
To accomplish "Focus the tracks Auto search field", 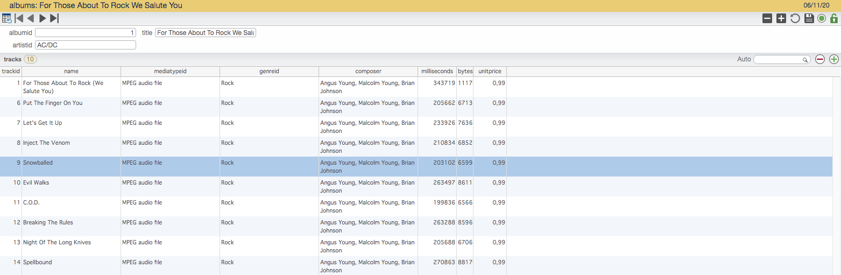I will pos(782,59).
